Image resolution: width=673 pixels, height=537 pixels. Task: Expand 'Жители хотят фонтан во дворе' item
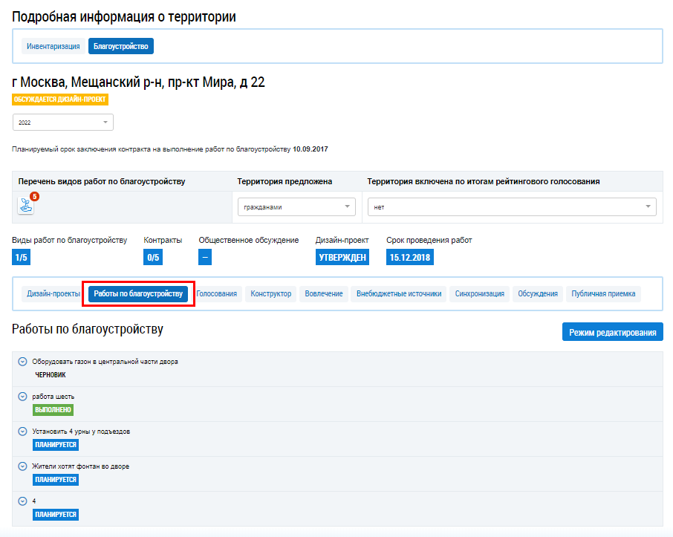22,466
